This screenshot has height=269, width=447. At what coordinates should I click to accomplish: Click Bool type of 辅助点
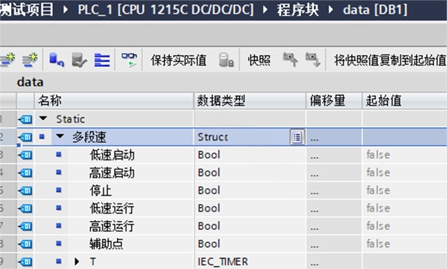tap(250, 244)
